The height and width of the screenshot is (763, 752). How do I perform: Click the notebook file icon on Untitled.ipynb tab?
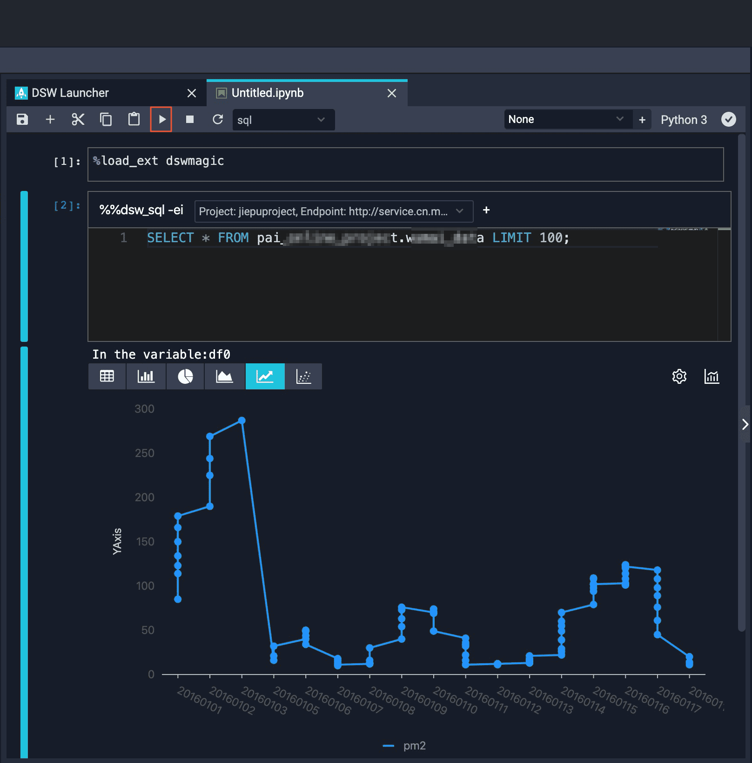(222, 93)
